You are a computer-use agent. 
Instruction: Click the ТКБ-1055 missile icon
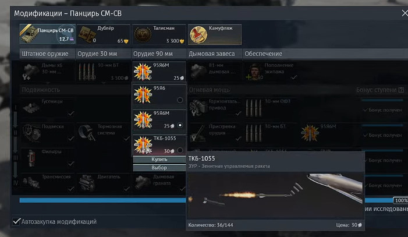(x=143, y=145)
